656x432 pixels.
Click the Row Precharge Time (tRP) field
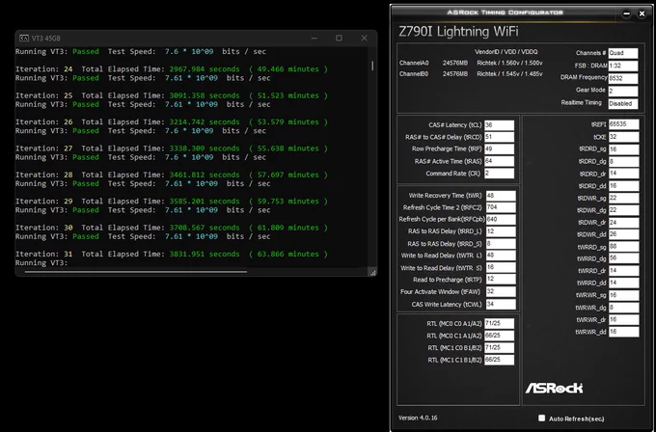point(499,149)
